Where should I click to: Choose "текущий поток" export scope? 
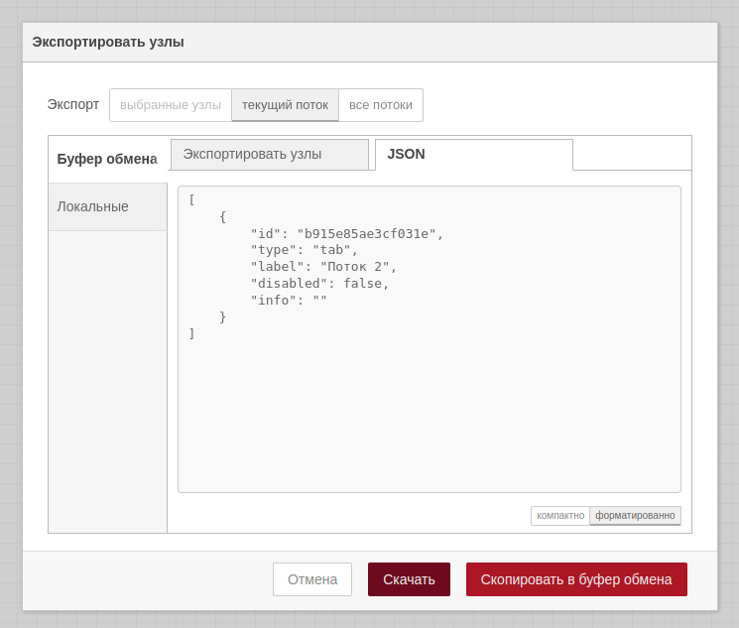(285, 105)
